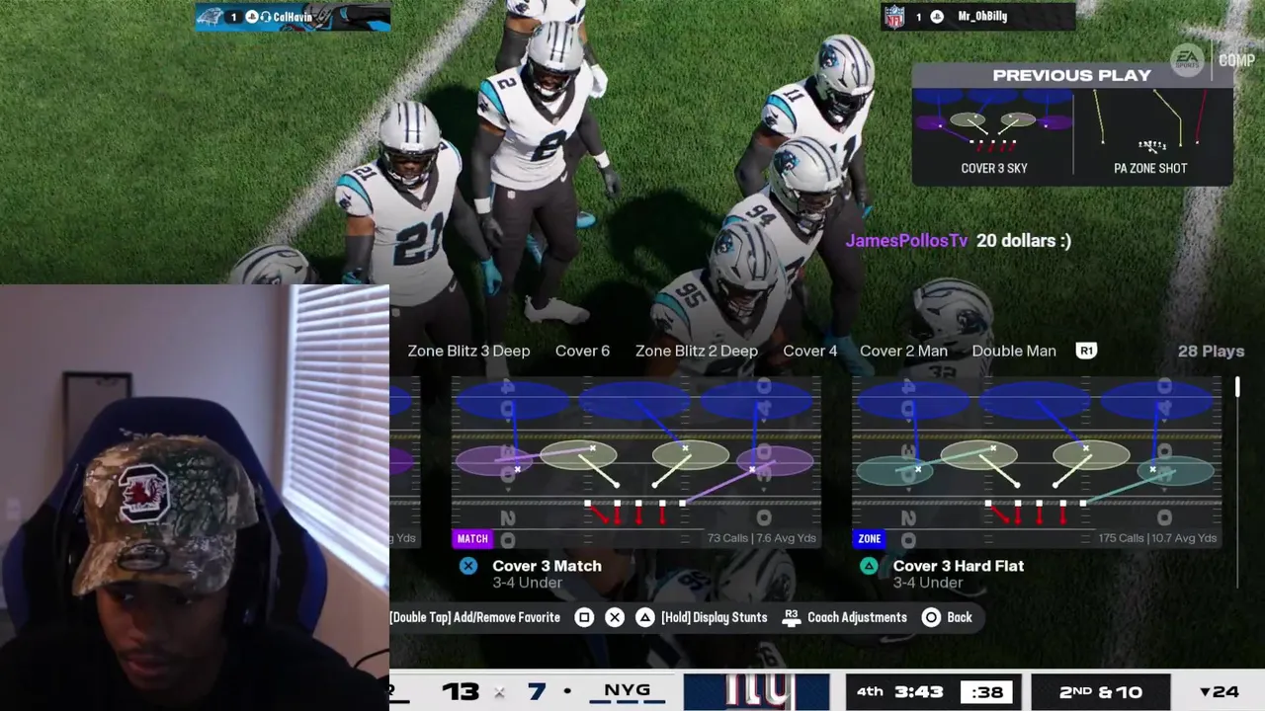Viewport: 1265px width, 711px height.
Task: Click the square button icon in the hint bar
Action: pyautogui.click(x=584, y=617)
